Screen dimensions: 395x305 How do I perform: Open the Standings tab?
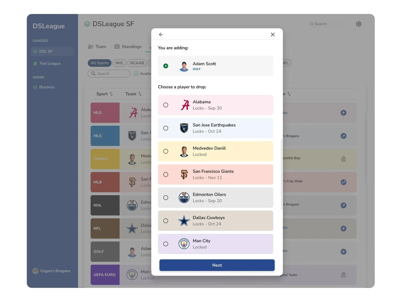point(128,47)
